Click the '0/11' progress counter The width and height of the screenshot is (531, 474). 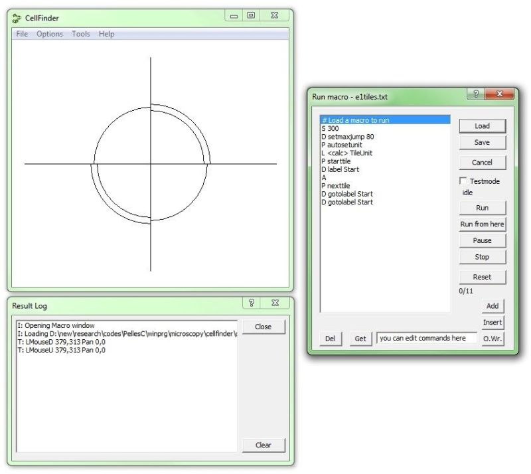[466, 291]
